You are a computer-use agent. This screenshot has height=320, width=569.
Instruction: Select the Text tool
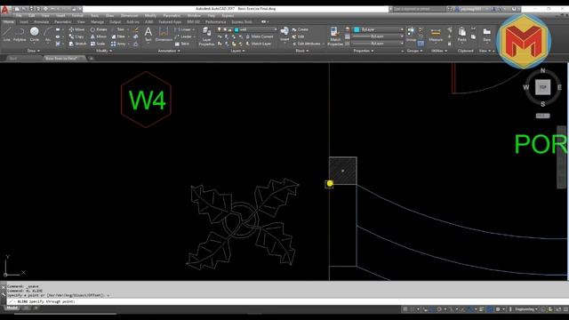(148, 35)
